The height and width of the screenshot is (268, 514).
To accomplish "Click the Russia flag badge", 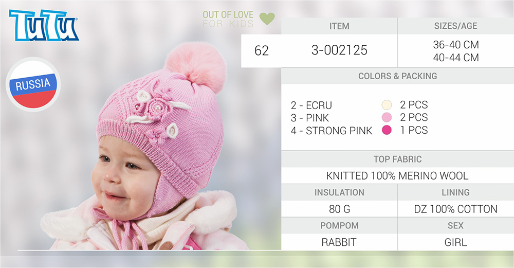I will (x=33, y=85).
